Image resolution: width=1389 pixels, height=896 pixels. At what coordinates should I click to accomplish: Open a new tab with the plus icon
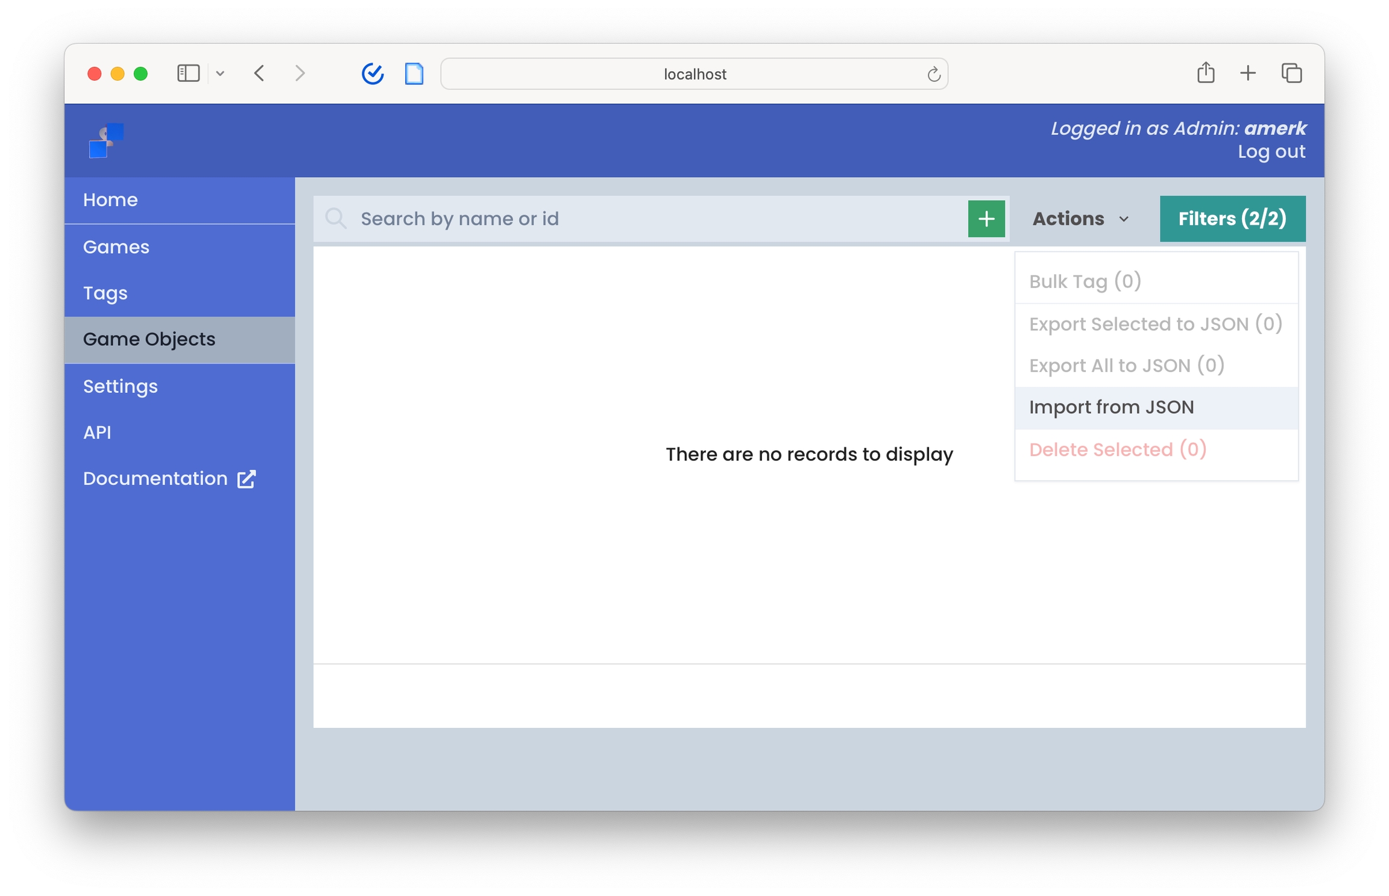click(x=1247, y=73)
